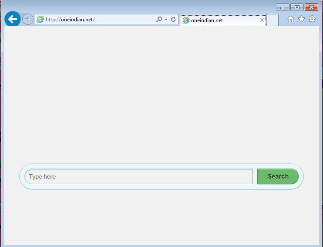Go back using the blue Back arrow

[x=13, y=19]
